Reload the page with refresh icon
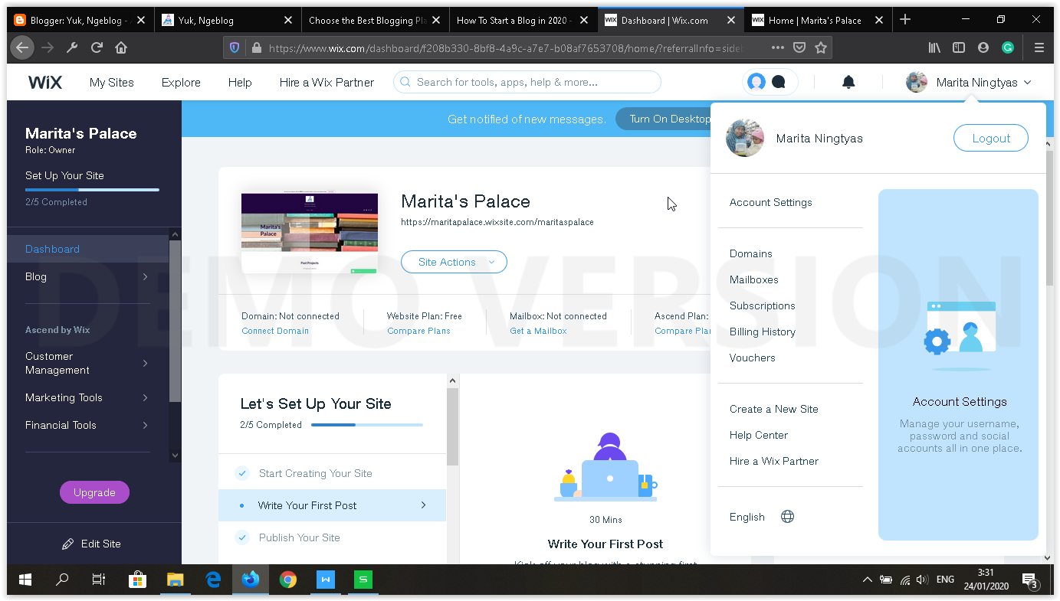 (97, 47)
